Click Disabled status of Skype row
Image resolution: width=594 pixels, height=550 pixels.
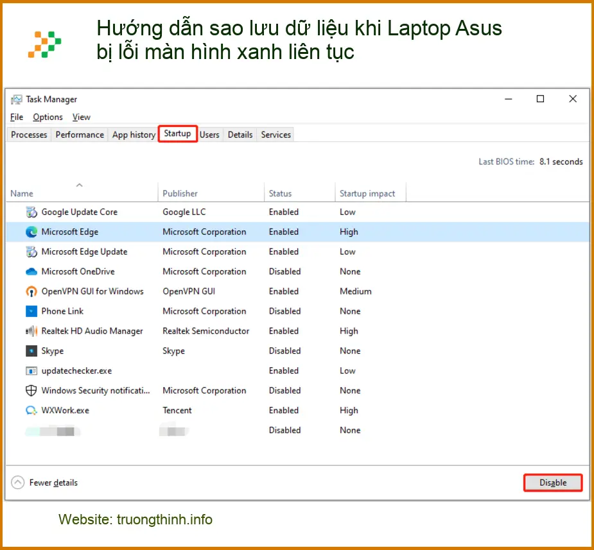pyautogui.click(x=284, y=351)
